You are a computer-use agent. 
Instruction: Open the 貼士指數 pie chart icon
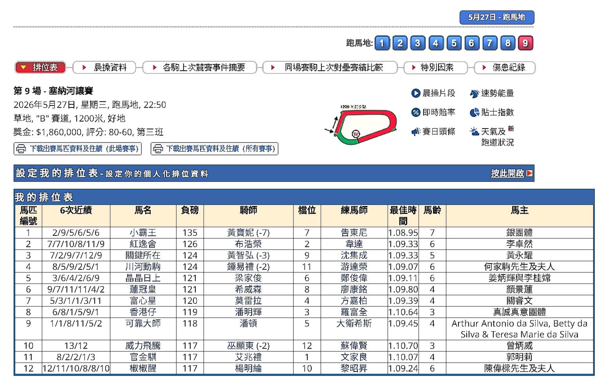[474, 112]
